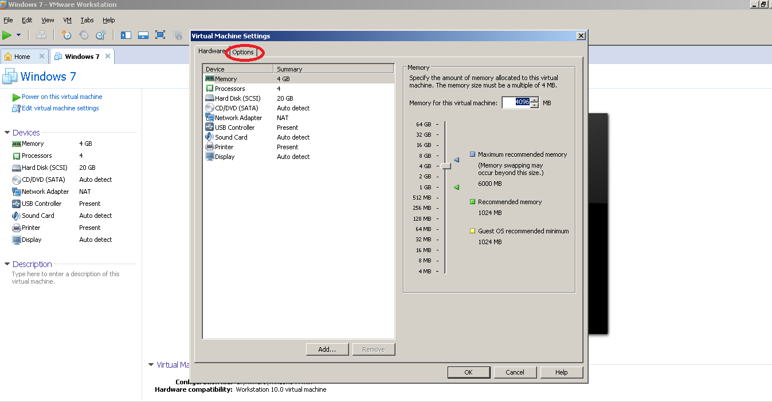Click the disabled Remove button
This screenshot has width=772, height=402.
[x=374, y=349]
